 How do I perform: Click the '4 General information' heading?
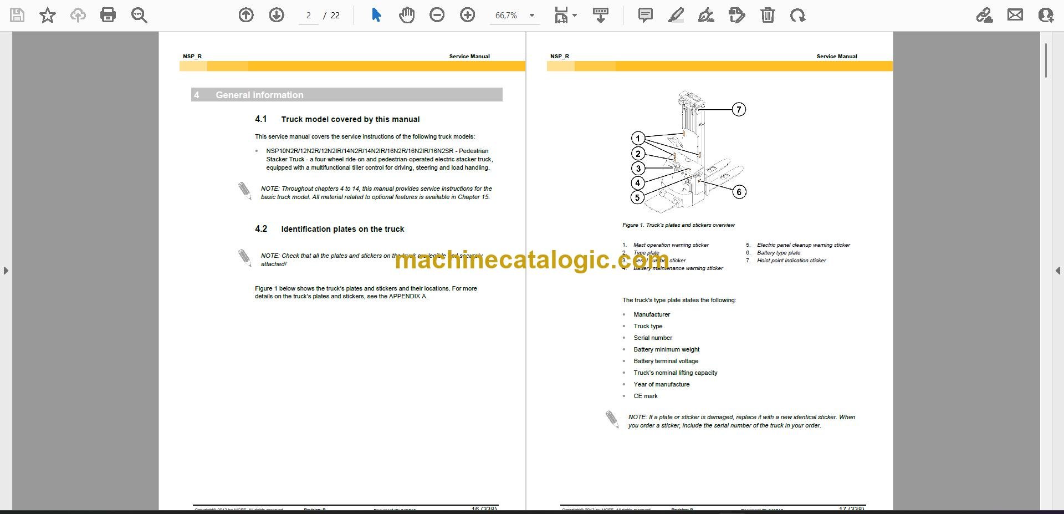(347, 95)
